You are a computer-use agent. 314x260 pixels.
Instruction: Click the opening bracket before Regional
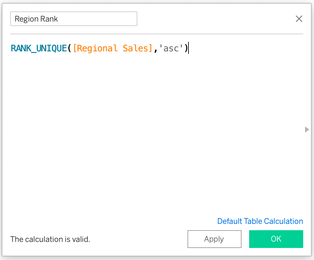click(75, 49)
